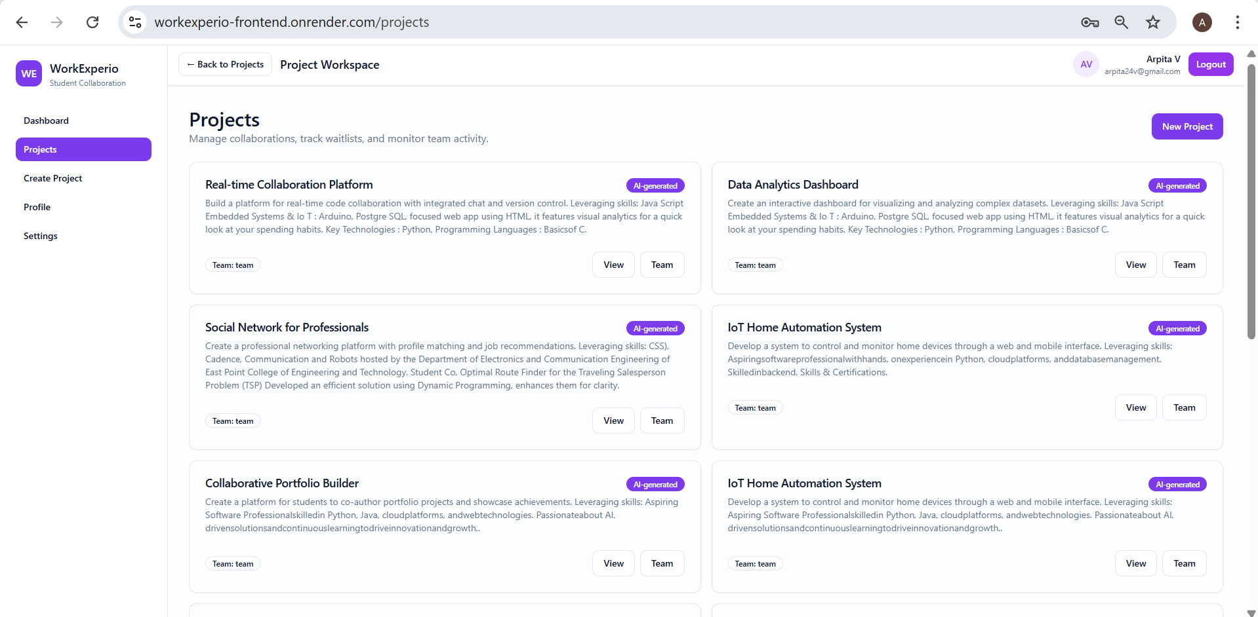1258x617 pixels.
Task: Click Team: team tag on Data Analytics Dashboard
Action: coord(755,265)
